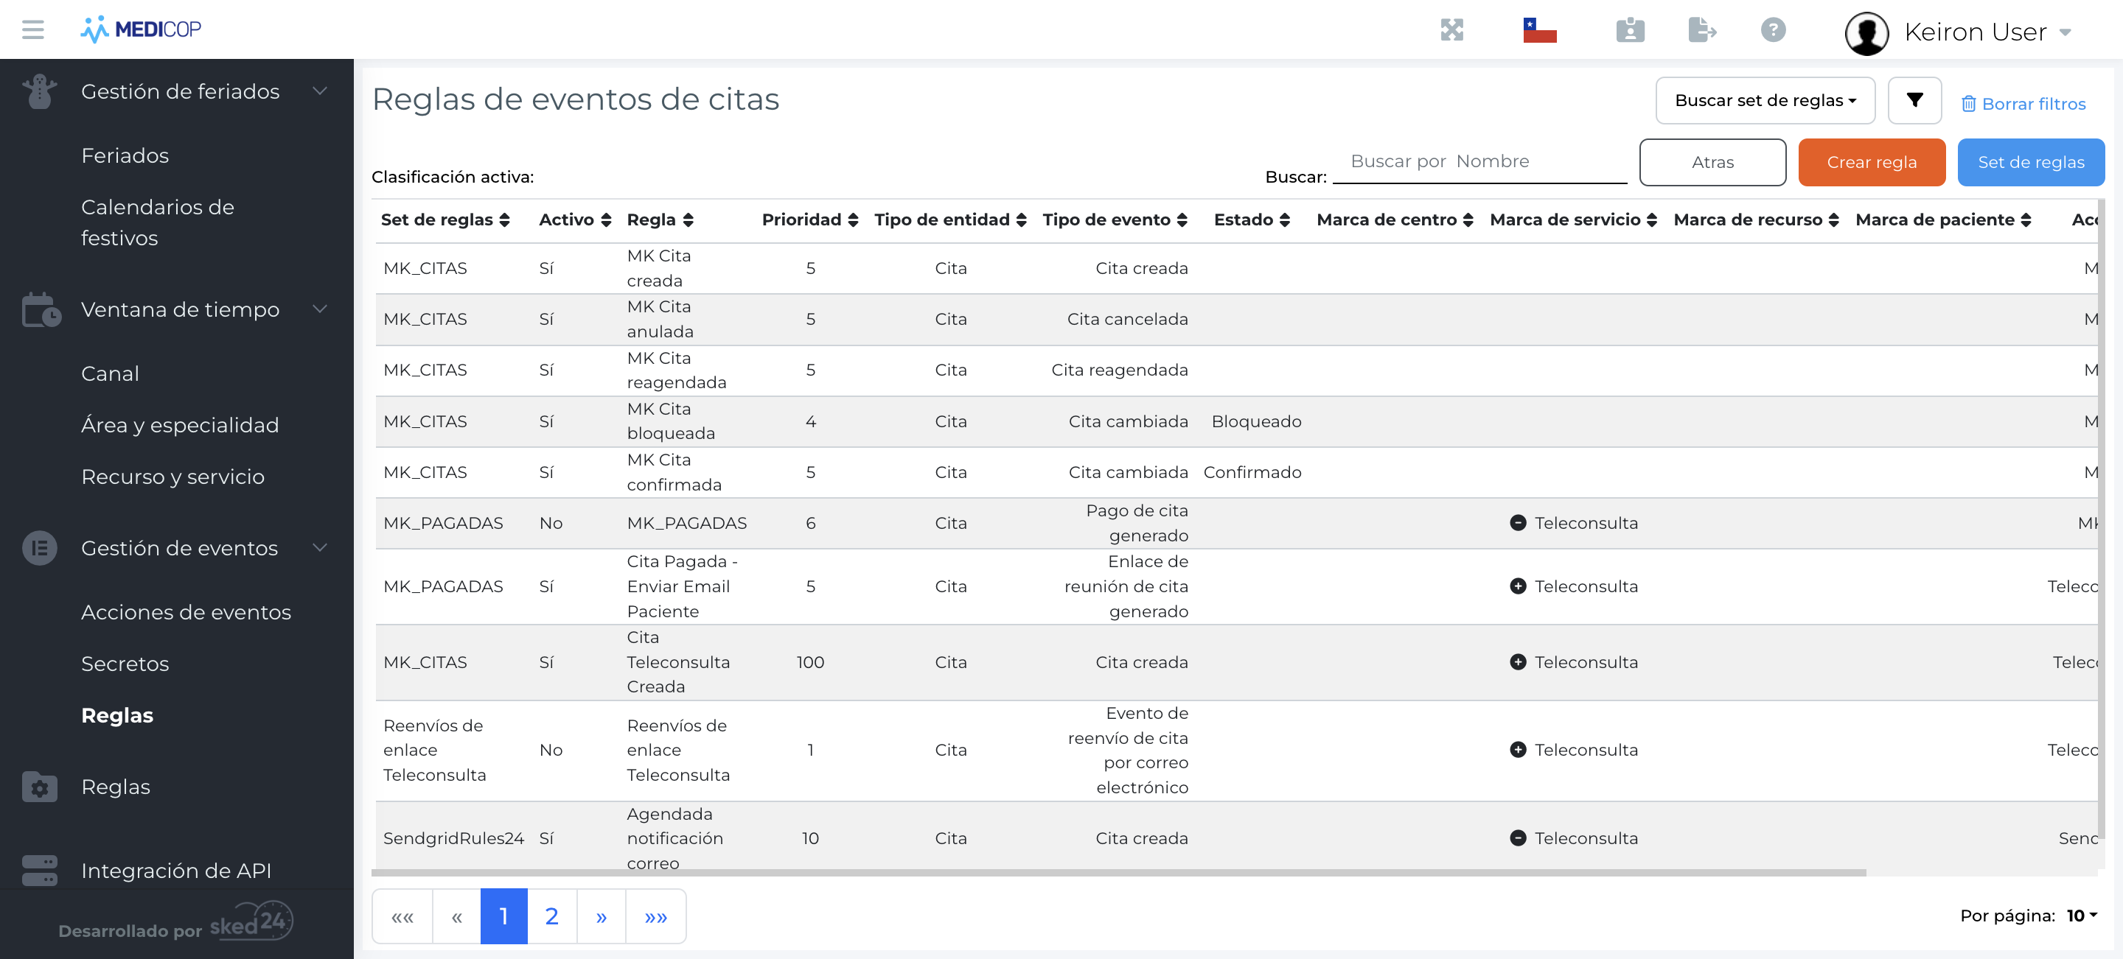Toggle the hamburger sidebar menu
This screenshot has height=959, width=2123.
tap(33, 29)
